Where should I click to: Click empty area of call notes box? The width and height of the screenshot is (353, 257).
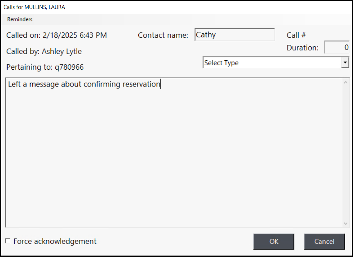click(x=173, y=154)
